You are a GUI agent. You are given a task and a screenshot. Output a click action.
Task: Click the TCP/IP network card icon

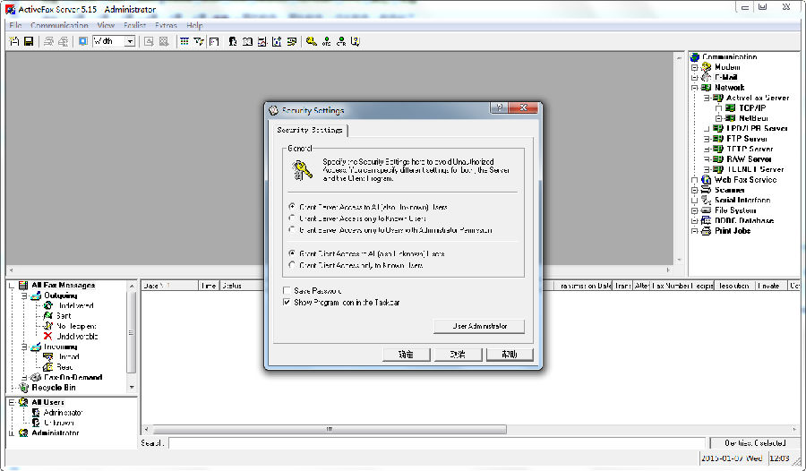731,108
